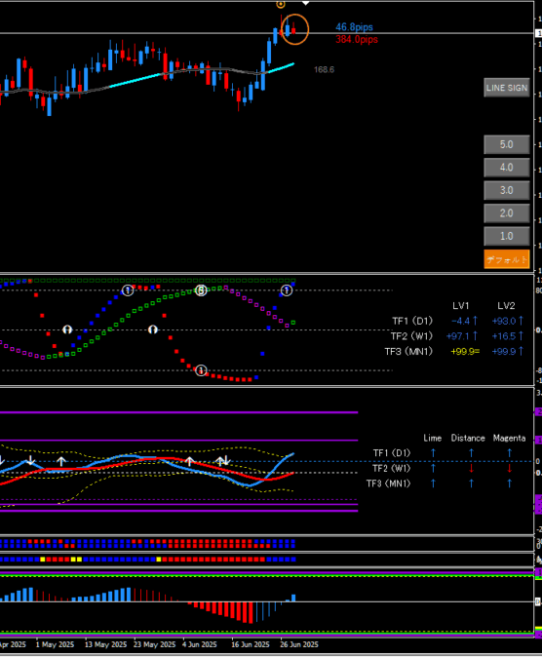542x657 pixels.
Task: Click the circled signal marker at oscillator bottom
Action: [x=201, y=370]
